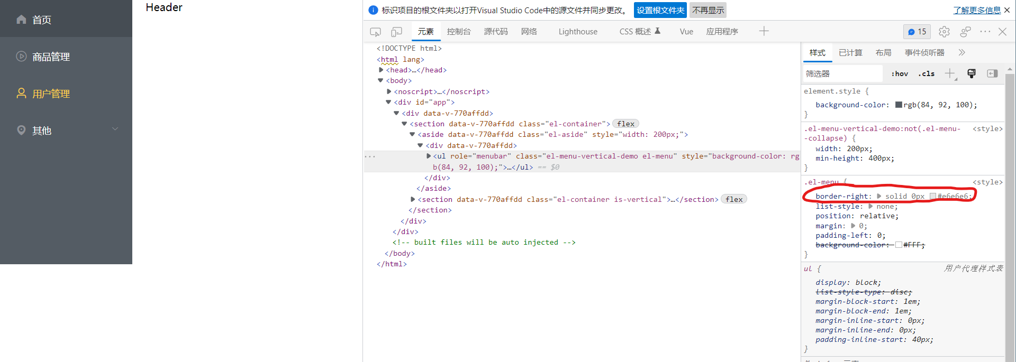Click the background-color rgb(84, 92, 100) swatch
Image resolution: width=1016 pixels, height=362 pixels.
tap(899, 105)
